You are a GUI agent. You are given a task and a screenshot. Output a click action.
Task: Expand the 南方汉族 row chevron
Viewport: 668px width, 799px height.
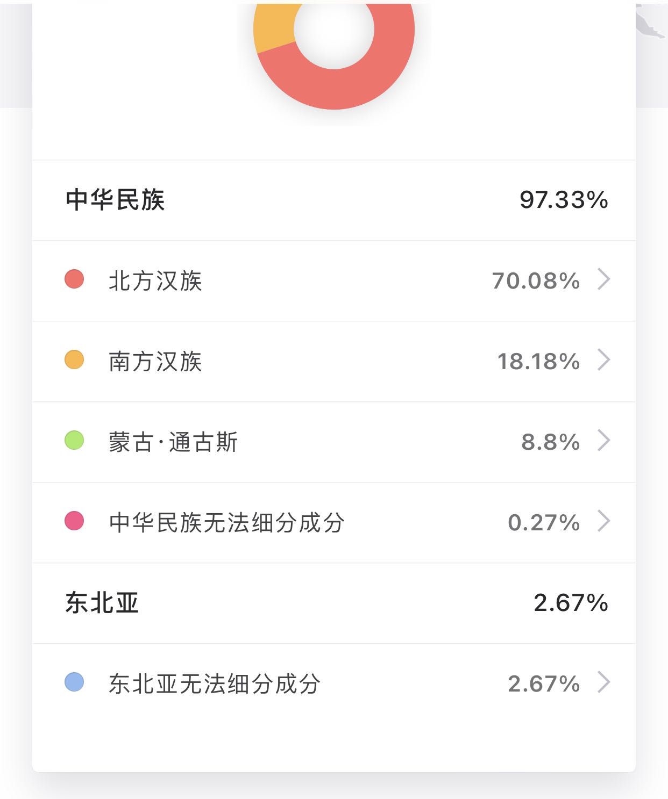[604, 361]
